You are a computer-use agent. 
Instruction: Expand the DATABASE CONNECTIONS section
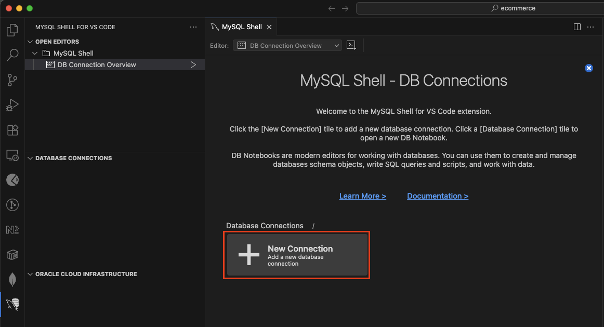coord(30,158)
